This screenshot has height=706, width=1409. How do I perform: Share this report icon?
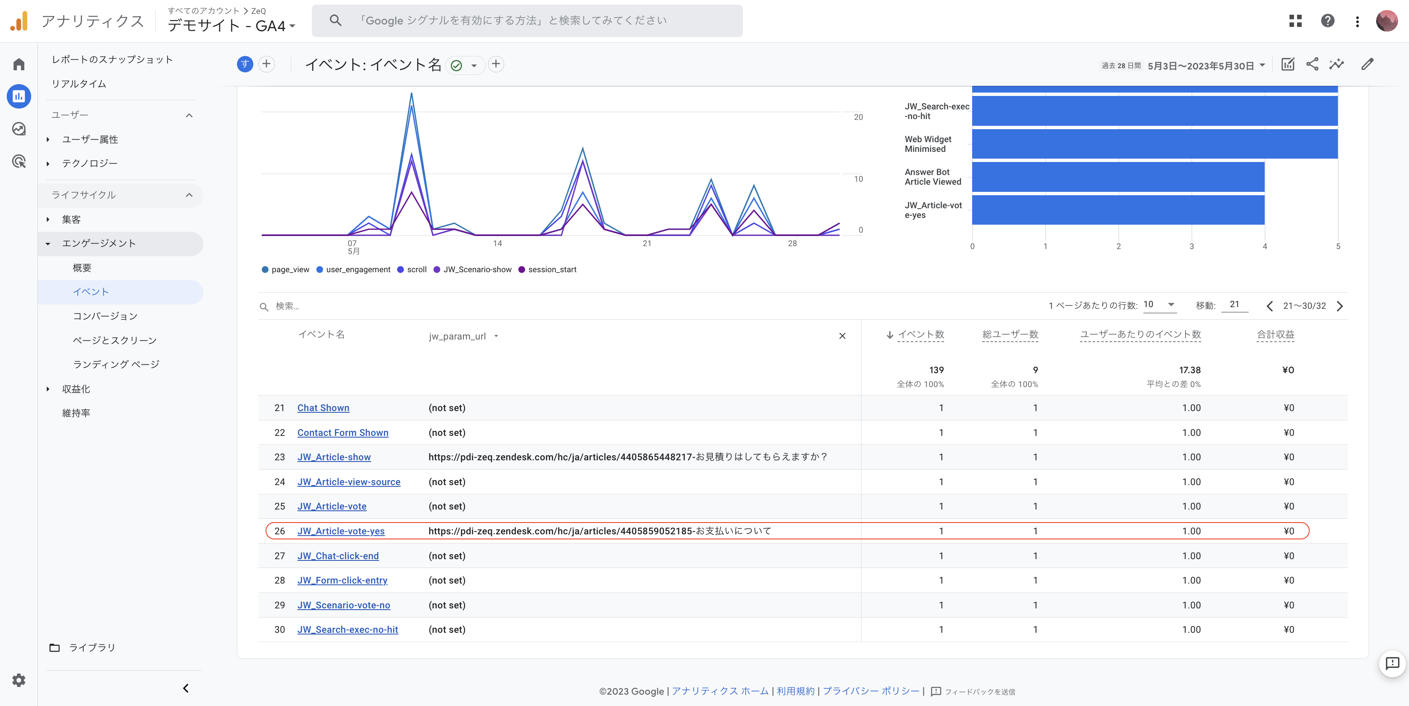pos(1312,64)
